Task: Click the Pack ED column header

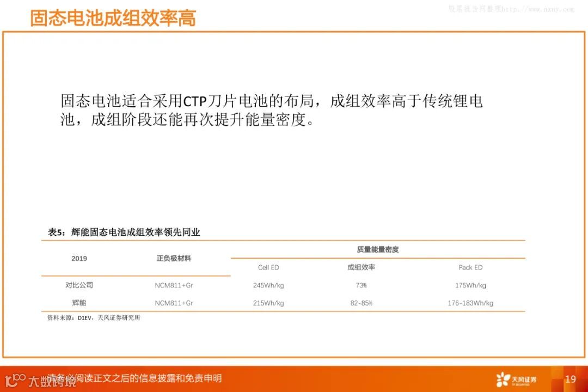Action: (x=470, y=267)
